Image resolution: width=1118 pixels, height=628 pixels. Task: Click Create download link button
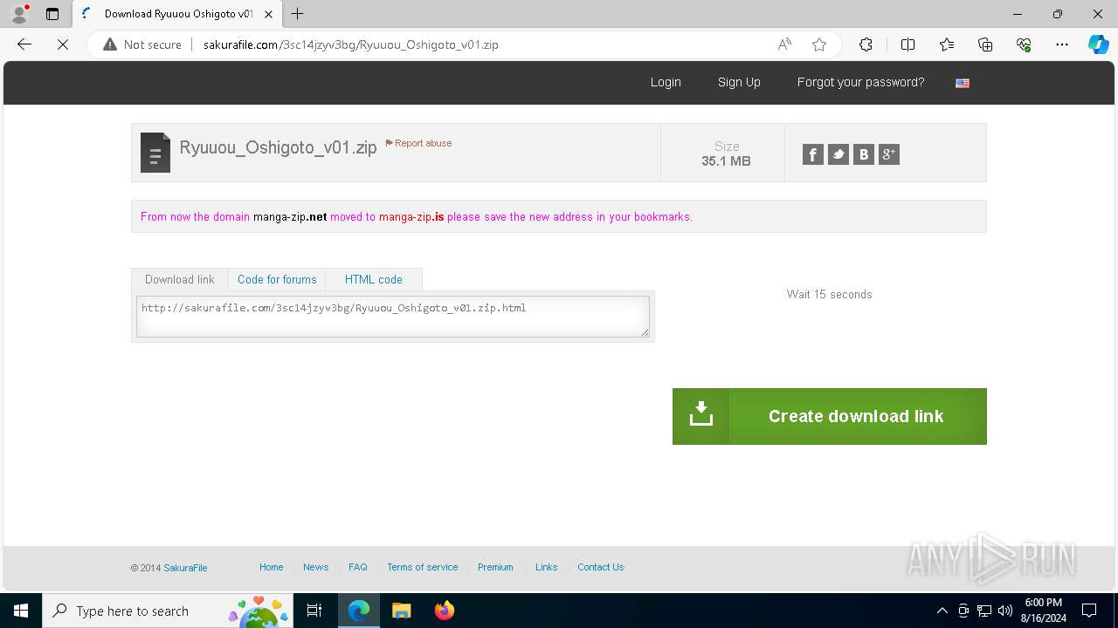[830, 416]
